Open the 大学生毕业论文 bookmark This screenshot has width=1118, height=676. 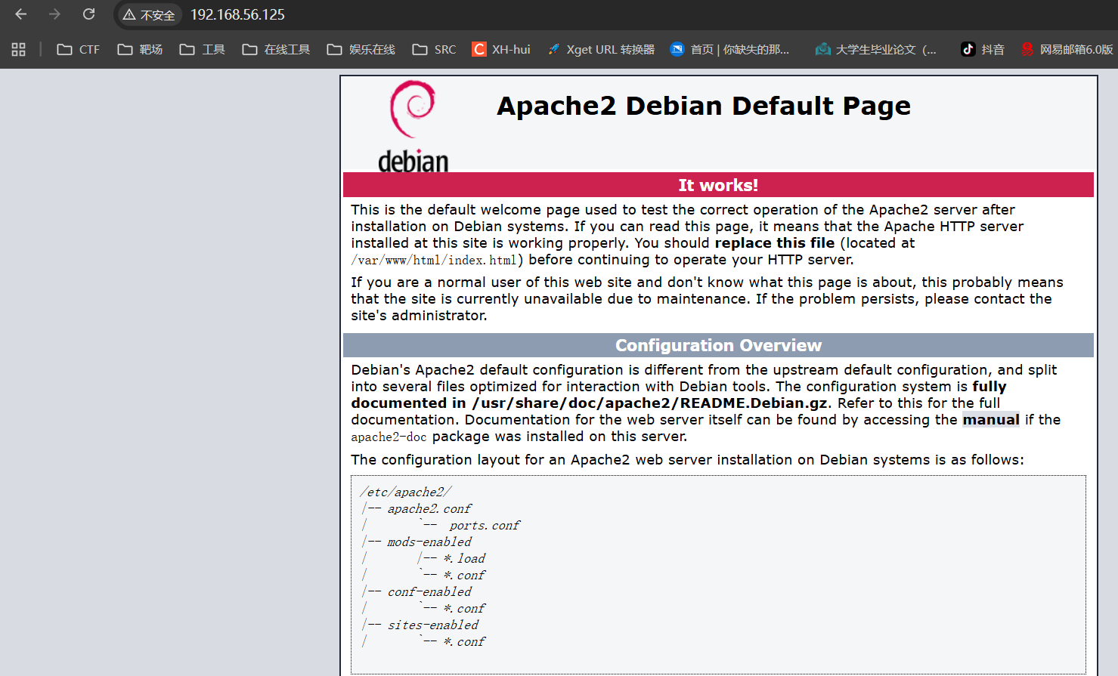[876, 49]
